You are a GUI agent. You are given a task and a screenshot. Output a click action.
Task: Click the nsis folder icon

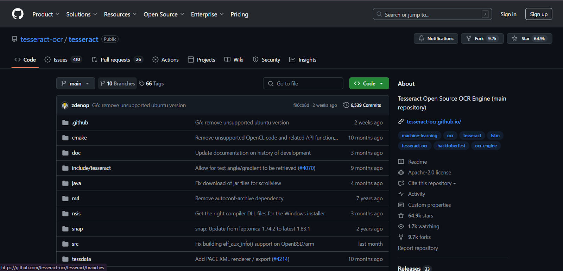pos(65,214)
